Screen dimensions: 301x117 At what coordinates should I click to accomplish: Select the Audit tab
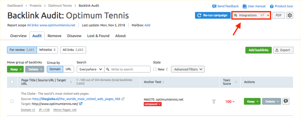click(37, 36)
